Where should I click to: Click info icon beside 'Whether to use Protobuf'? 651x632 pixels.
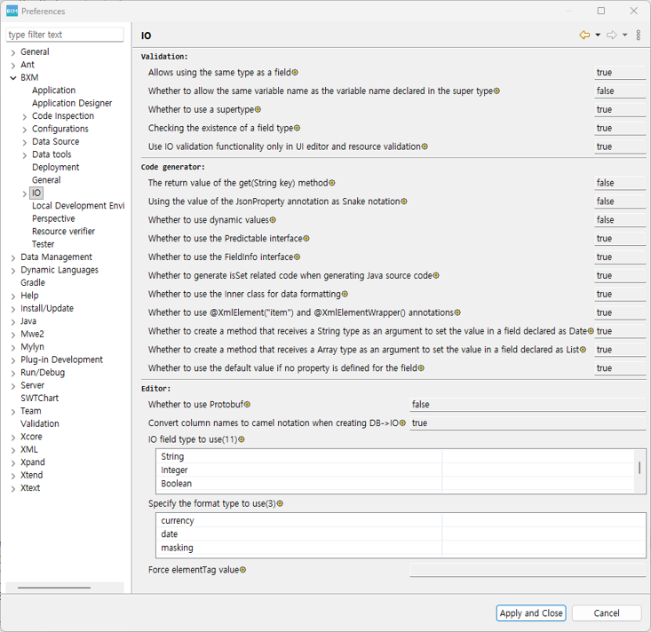248,405
